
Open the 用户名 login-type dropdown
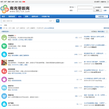(x=72, y=7)
